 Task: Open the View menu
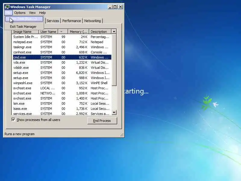coord(32,13)
